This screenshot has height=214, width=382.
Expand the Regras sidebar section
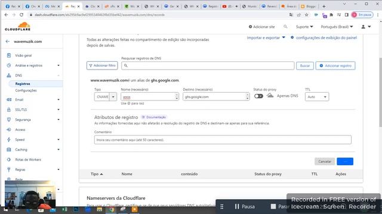58,169
